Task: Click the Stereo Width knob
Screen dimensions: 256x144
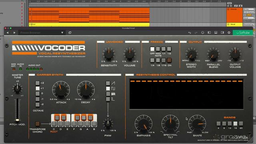Action: 191,54
